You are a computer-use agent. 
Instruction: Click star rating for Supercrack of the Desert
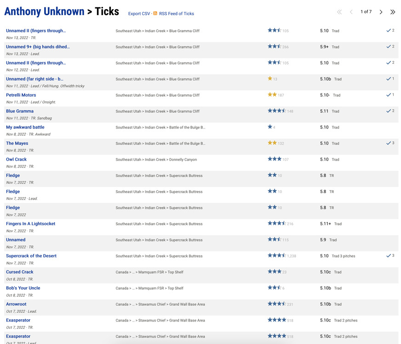click(277, 256)
